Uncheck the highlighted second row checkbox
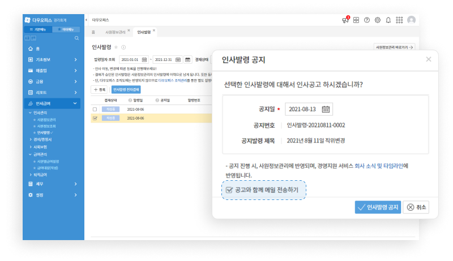This screenshot has height=261, width=453. (x=95, y=118)
